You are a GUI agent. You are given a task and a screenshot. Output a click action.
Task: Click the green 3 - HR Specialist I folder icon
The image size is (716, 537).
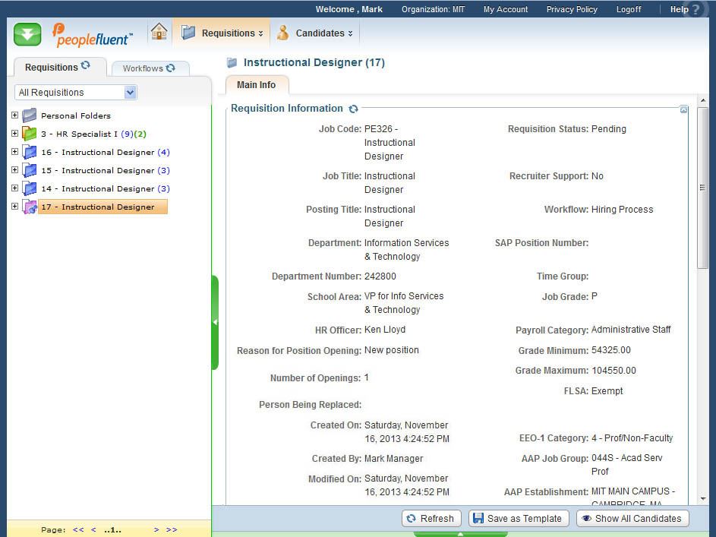(30, 134)
